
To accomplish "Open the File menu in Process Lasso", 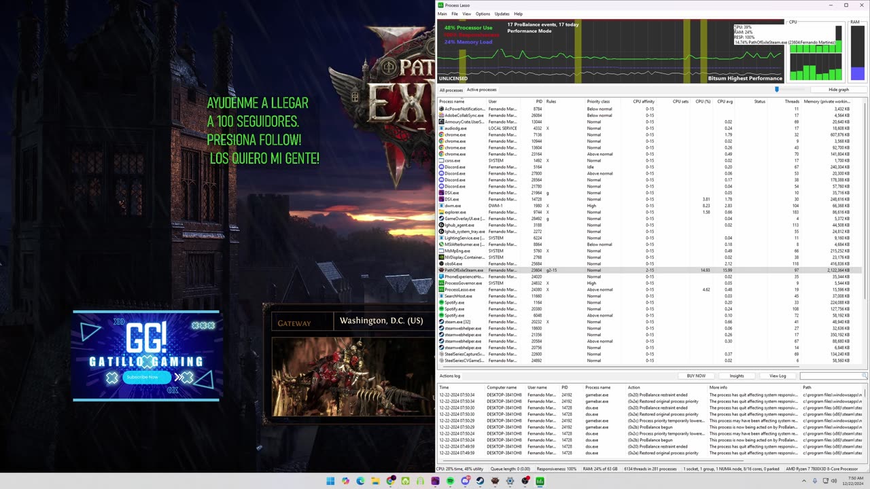I will click(x=455, y=14).
